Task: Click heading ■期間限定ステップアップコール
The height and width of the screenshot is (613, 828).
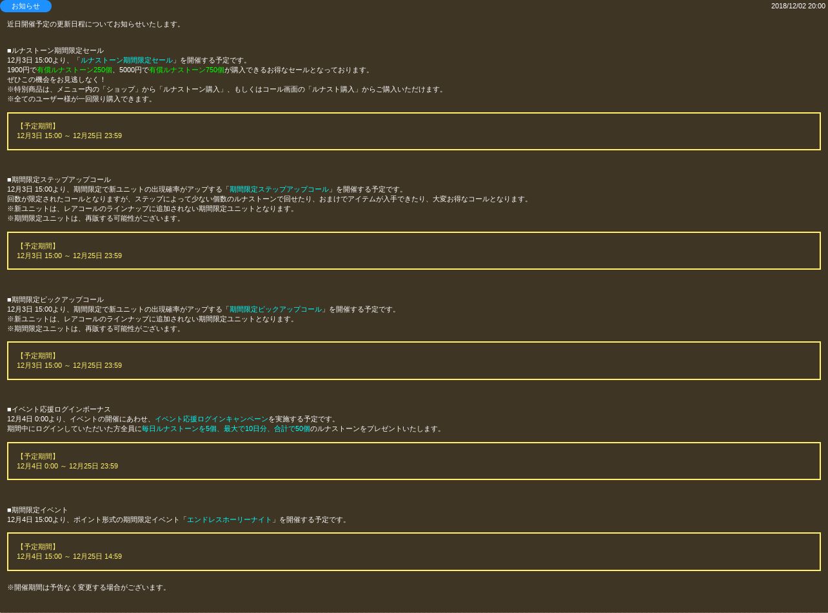Action: pos(59,179)
